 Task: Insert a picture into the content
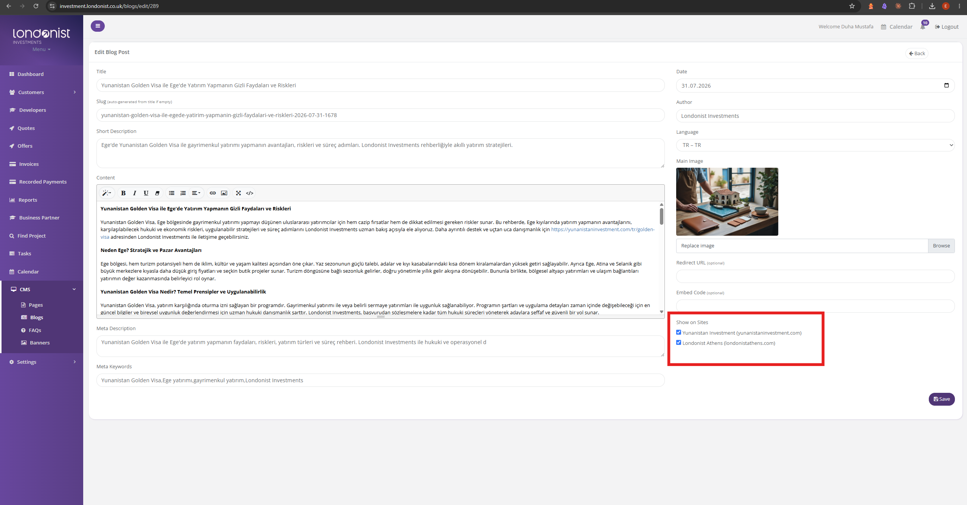(x=224, y=193)
